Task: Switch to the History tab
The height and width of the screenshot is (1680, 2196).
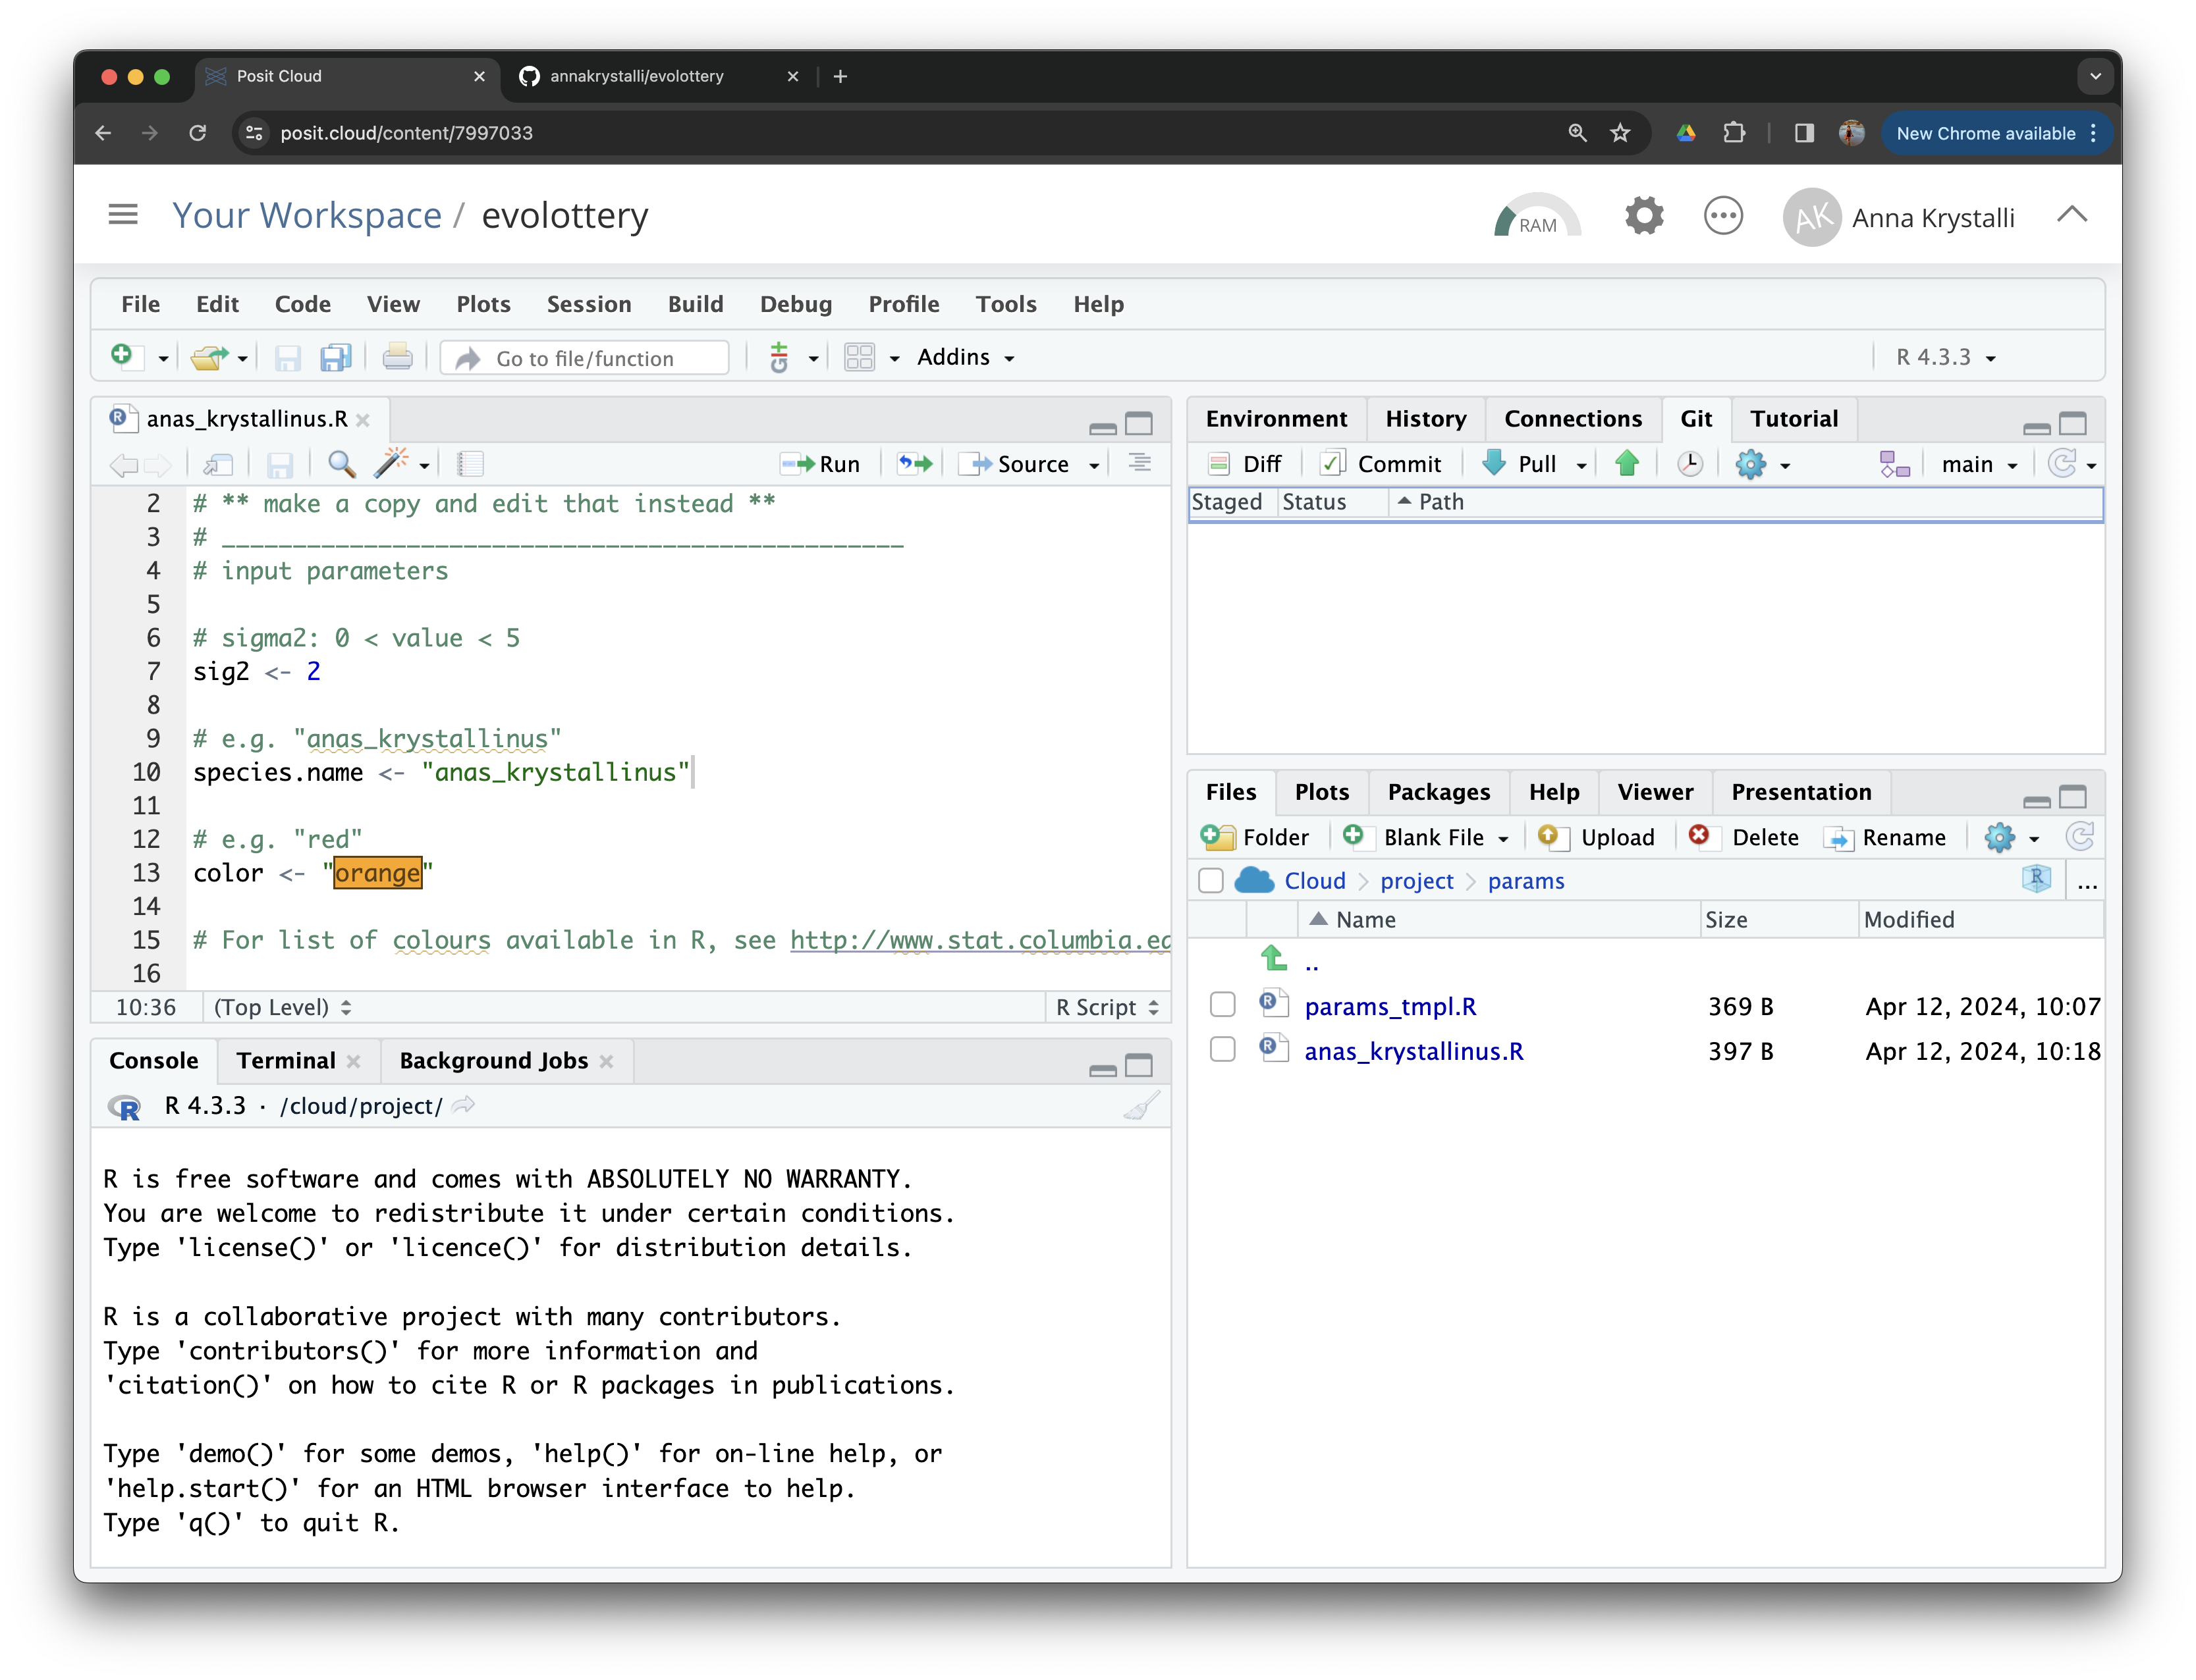Action: coord(1425,418)
